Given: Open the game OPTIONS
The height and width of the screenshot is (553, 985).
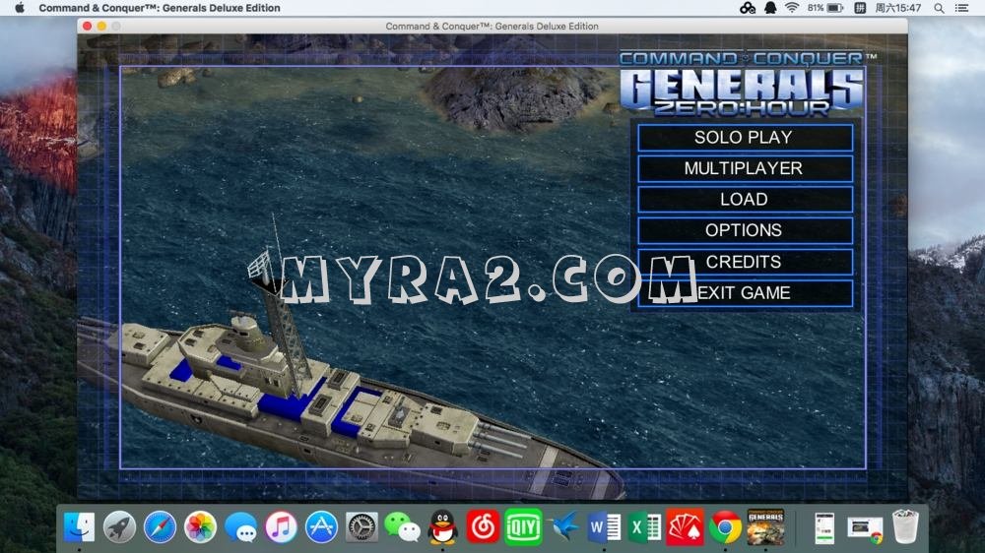Looking at the screenshot, I should pyautogui.click(x=745, y=230).
